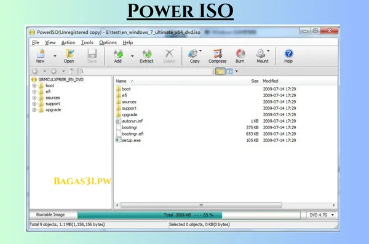Click the setup.exe file icon

pos(118,140)
